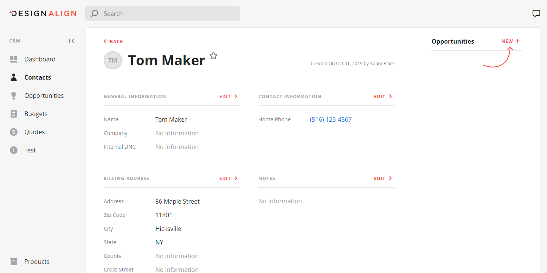The height and width of the screenshot is (273, 547).
Task: Click the Dashboard sidebar icon
Action: (x=14, y=59)
